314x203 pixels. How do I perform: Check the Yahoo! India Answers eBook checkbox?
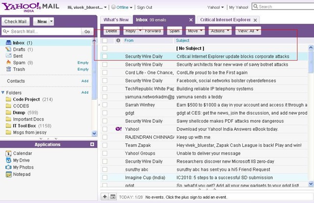click(105, 129)
